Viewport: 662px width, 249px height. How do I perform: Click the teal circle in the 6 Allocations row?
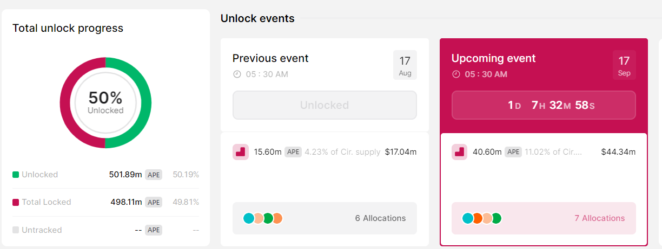point(249,218)
